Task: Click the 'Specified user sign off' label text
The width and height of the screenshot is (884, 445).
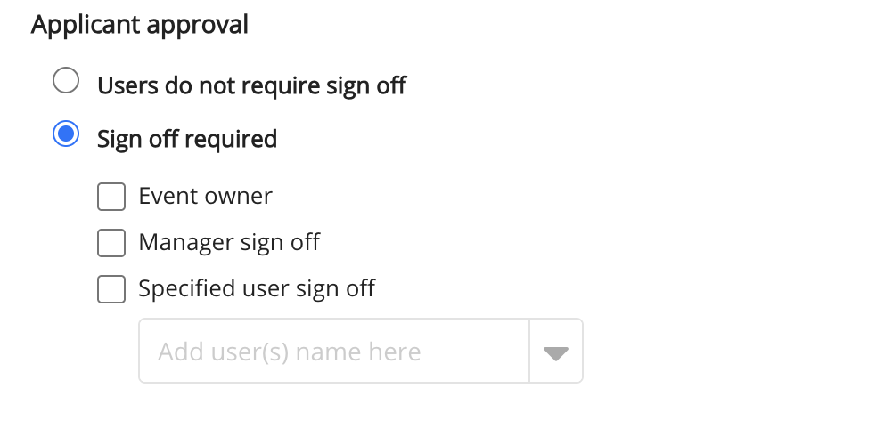Action: 257,289
